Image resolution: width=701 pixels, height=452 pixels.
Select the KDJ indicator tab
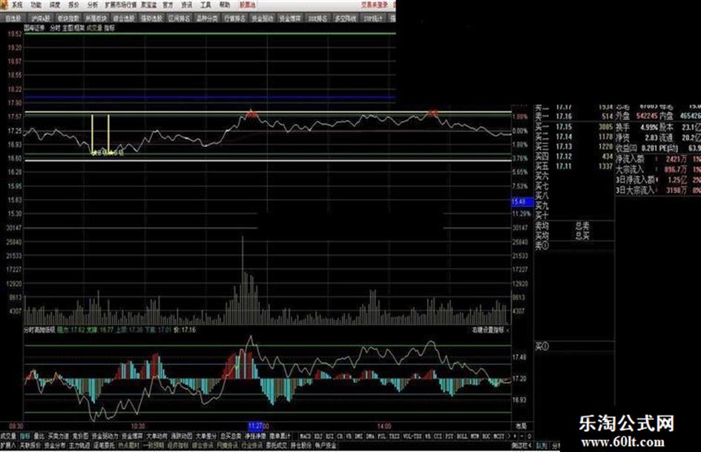pyautogui.click(x=318, y=436)
